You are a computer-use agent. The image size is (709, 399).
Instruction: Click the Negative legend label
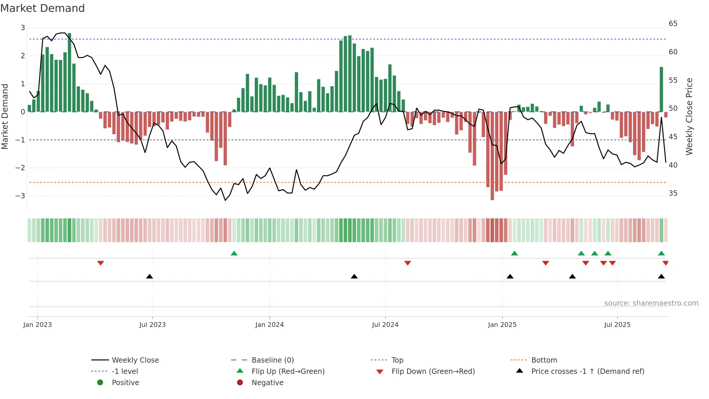pyautogui.click(x=267, y=382)
